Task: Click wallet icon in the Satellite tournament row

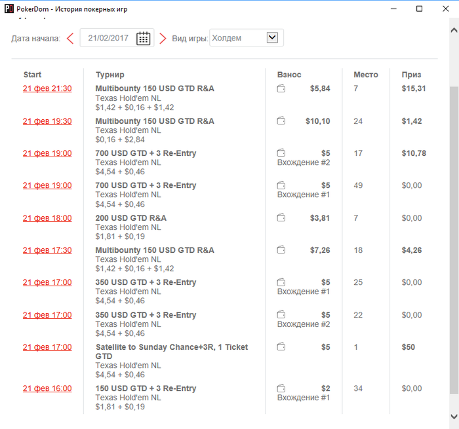Action: [281, 347]
